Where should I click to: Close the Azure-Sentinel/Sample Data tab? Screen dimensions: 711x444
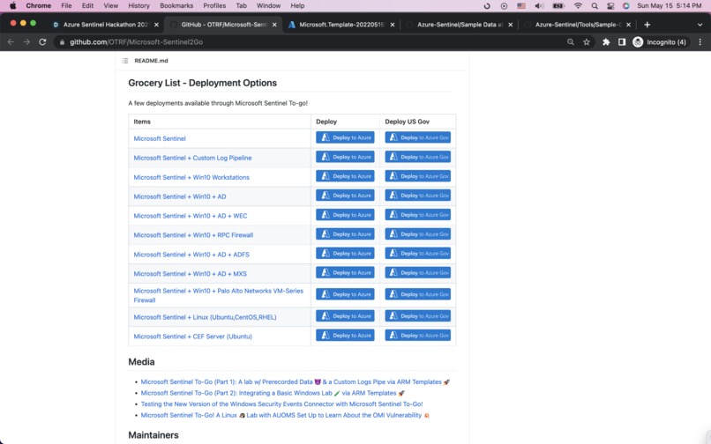510,25
